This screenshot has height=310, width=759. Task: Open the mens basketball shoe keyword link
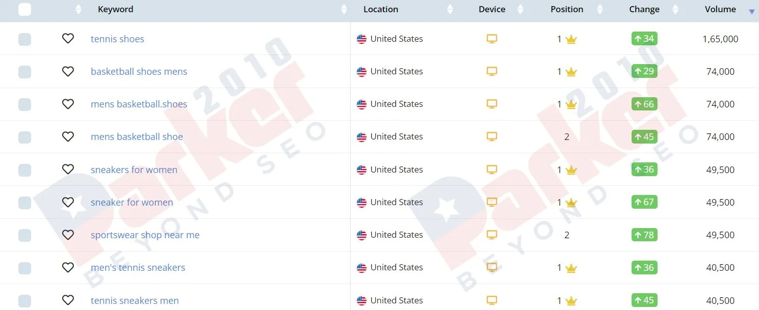click(x=137, y=136)
